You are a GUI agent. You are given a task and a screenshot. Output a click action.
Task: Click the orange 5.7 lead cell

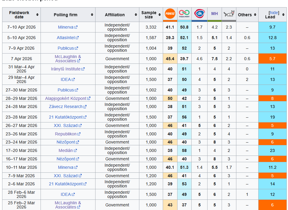tap(272, 59)
